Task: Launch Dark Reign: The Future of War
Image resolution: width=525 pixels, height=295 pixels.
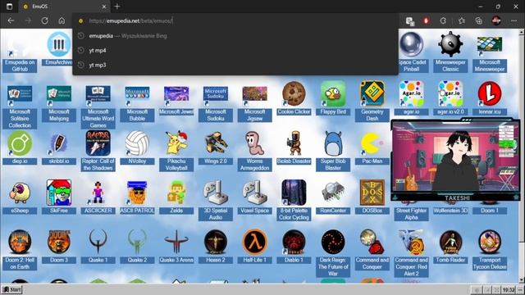Action: tap(333, 253)
